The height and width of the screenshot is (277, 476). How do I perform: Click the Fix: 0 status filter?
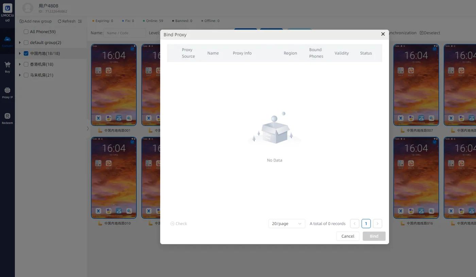coord(128,21)
